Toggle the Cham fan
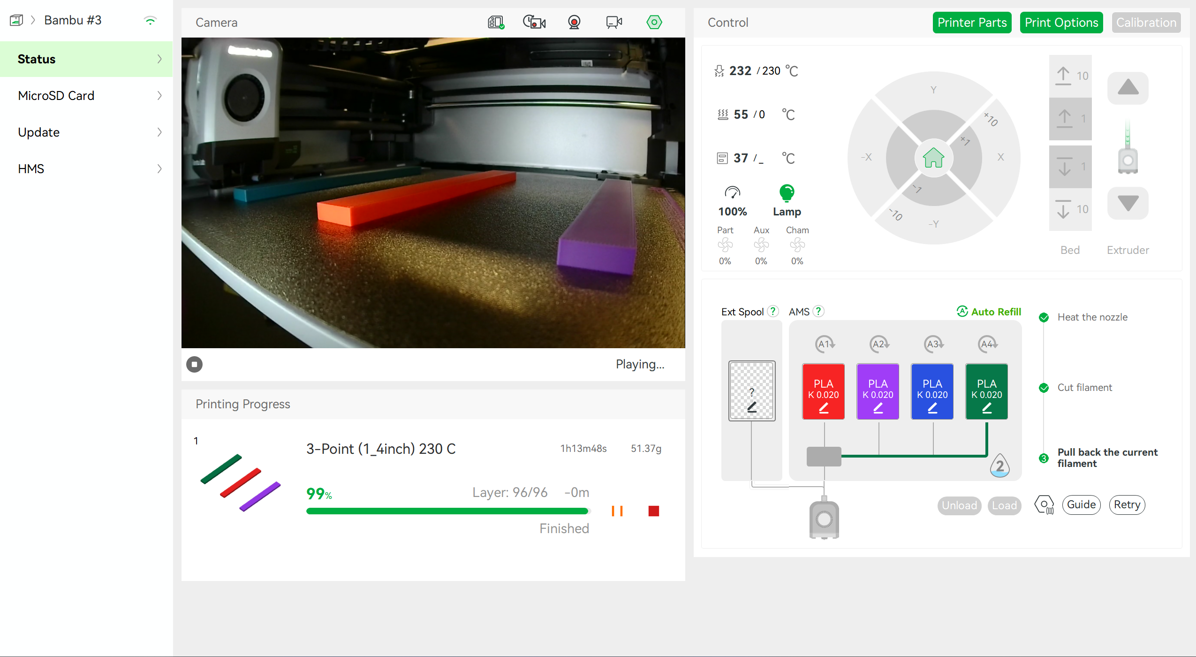Image resolution: width=1196 pixels, height=657 pixels. [797, 245]
